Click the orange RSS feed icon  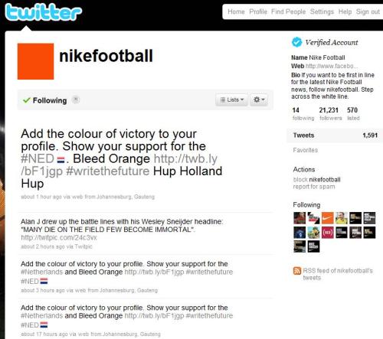click(297, 271)
